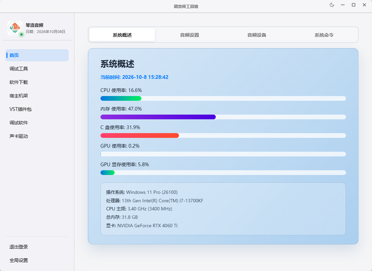Click 退出登录 to log out
The height and width of the screenshot is (271, 372).
click(x=37, y=247)
